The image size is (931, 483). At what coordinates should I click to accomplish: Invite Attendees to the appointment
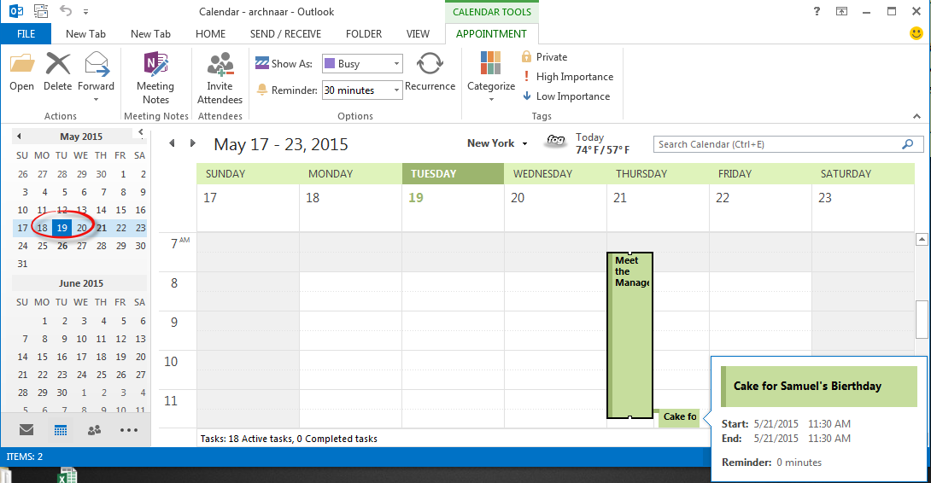click(x=220, y=79)
